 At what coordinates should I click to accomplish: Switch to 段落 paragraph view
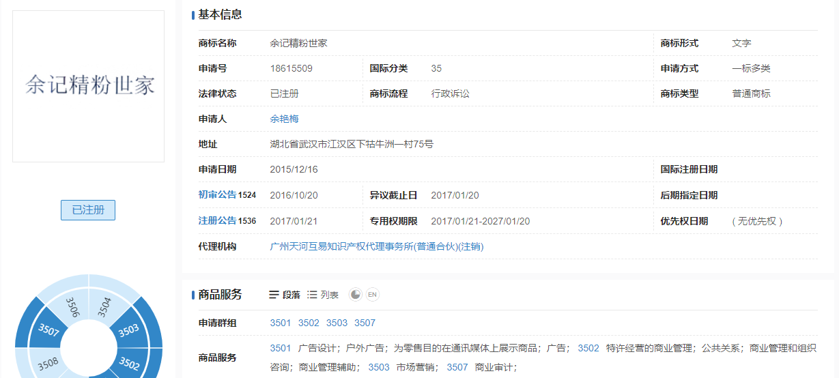click(x=285, y=295)
